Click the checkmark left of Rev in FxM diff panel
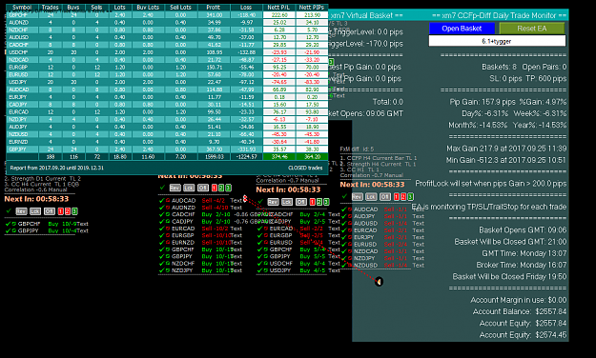 click(345, 196)
